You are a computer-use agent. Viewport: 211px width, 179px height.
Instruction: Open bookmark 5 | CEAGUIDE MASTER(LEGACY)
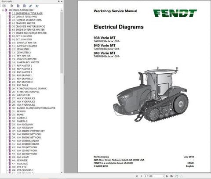click(x=29, y=26)
